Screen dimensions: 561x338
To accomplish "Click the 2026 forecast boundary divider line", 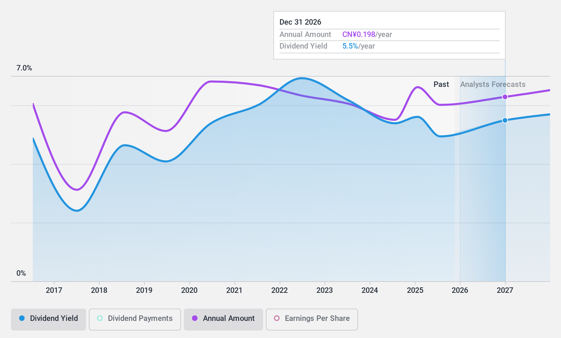I will [460, 171].
